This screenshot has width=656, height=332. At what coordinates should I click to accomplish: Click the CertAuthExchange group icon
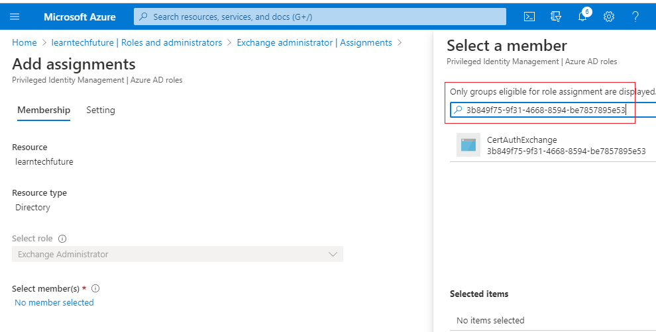coord(468,145)
